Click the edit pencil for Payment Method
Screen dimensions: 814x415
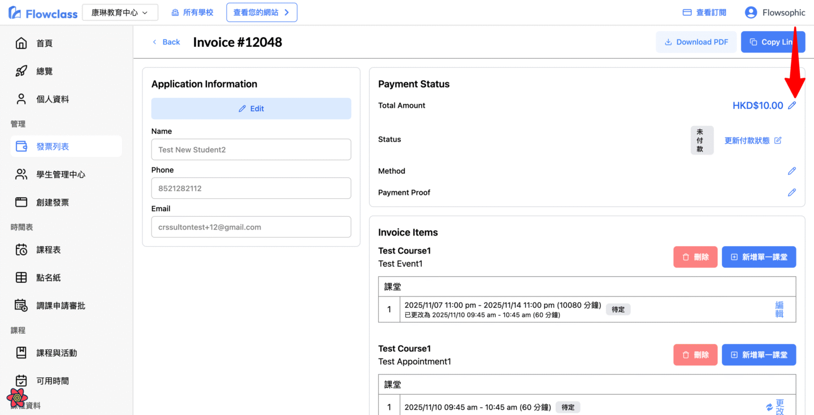click(x=792, y=171)
